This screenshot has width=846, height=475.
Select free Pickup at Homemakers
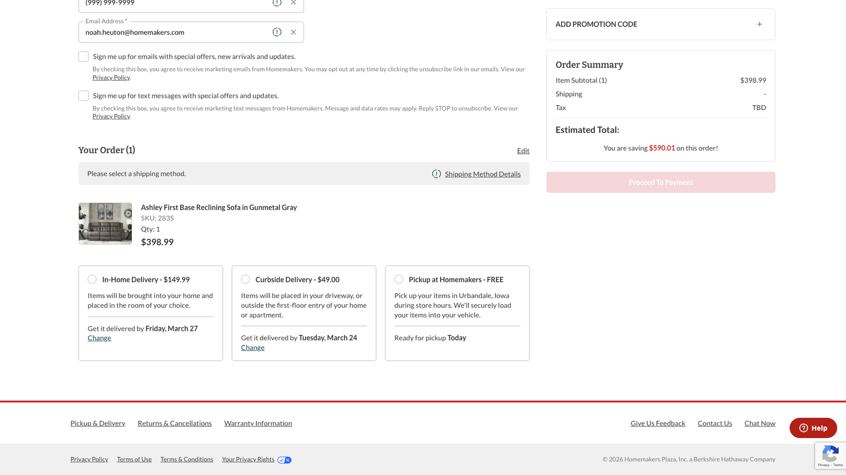(399, 280)
